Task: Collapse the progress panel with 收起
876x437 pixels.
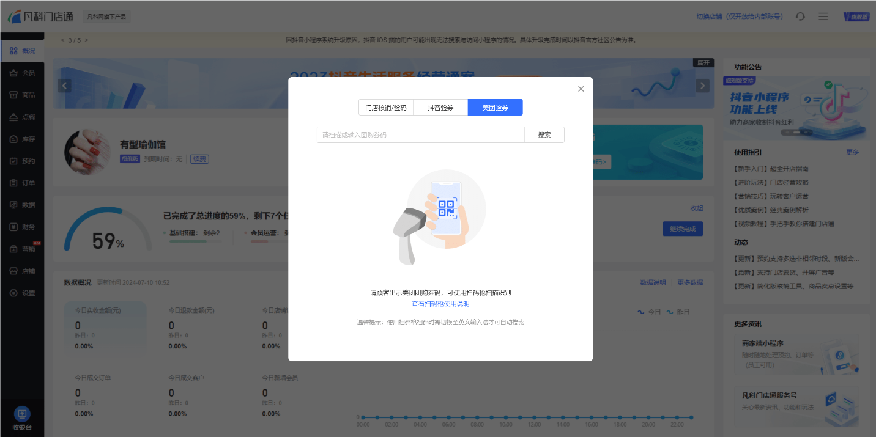Action: click(697, 208)
